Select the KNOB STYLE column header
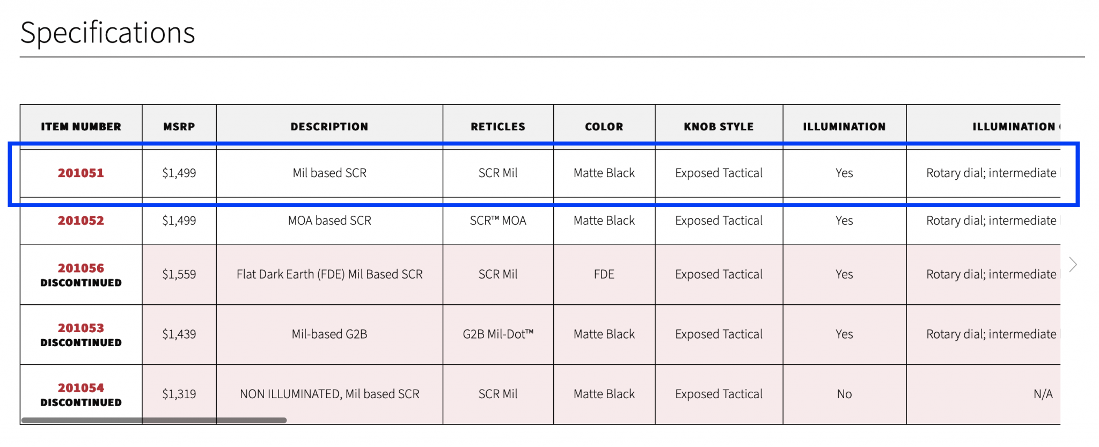Screen dimensions: 1099x447 [719, 127]
